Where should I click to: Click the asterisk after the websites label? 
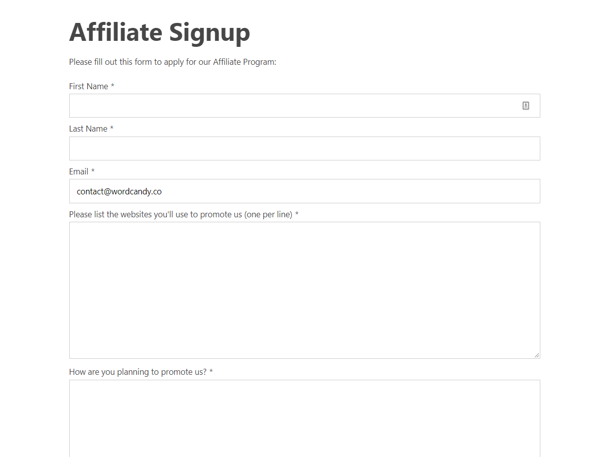(297, 214)
